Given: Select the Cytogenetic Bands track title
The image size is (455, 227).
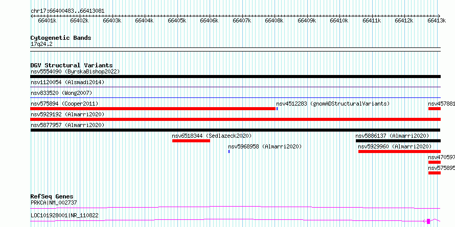Looking at the screenshot, I should click(61, 38).
